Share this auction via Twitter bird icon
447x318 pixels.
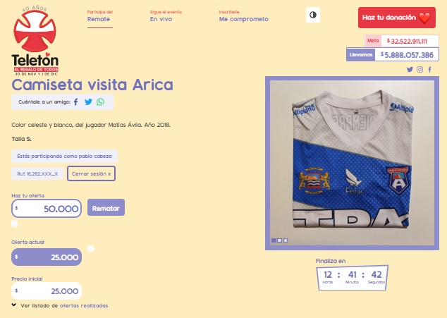point(88,102)
